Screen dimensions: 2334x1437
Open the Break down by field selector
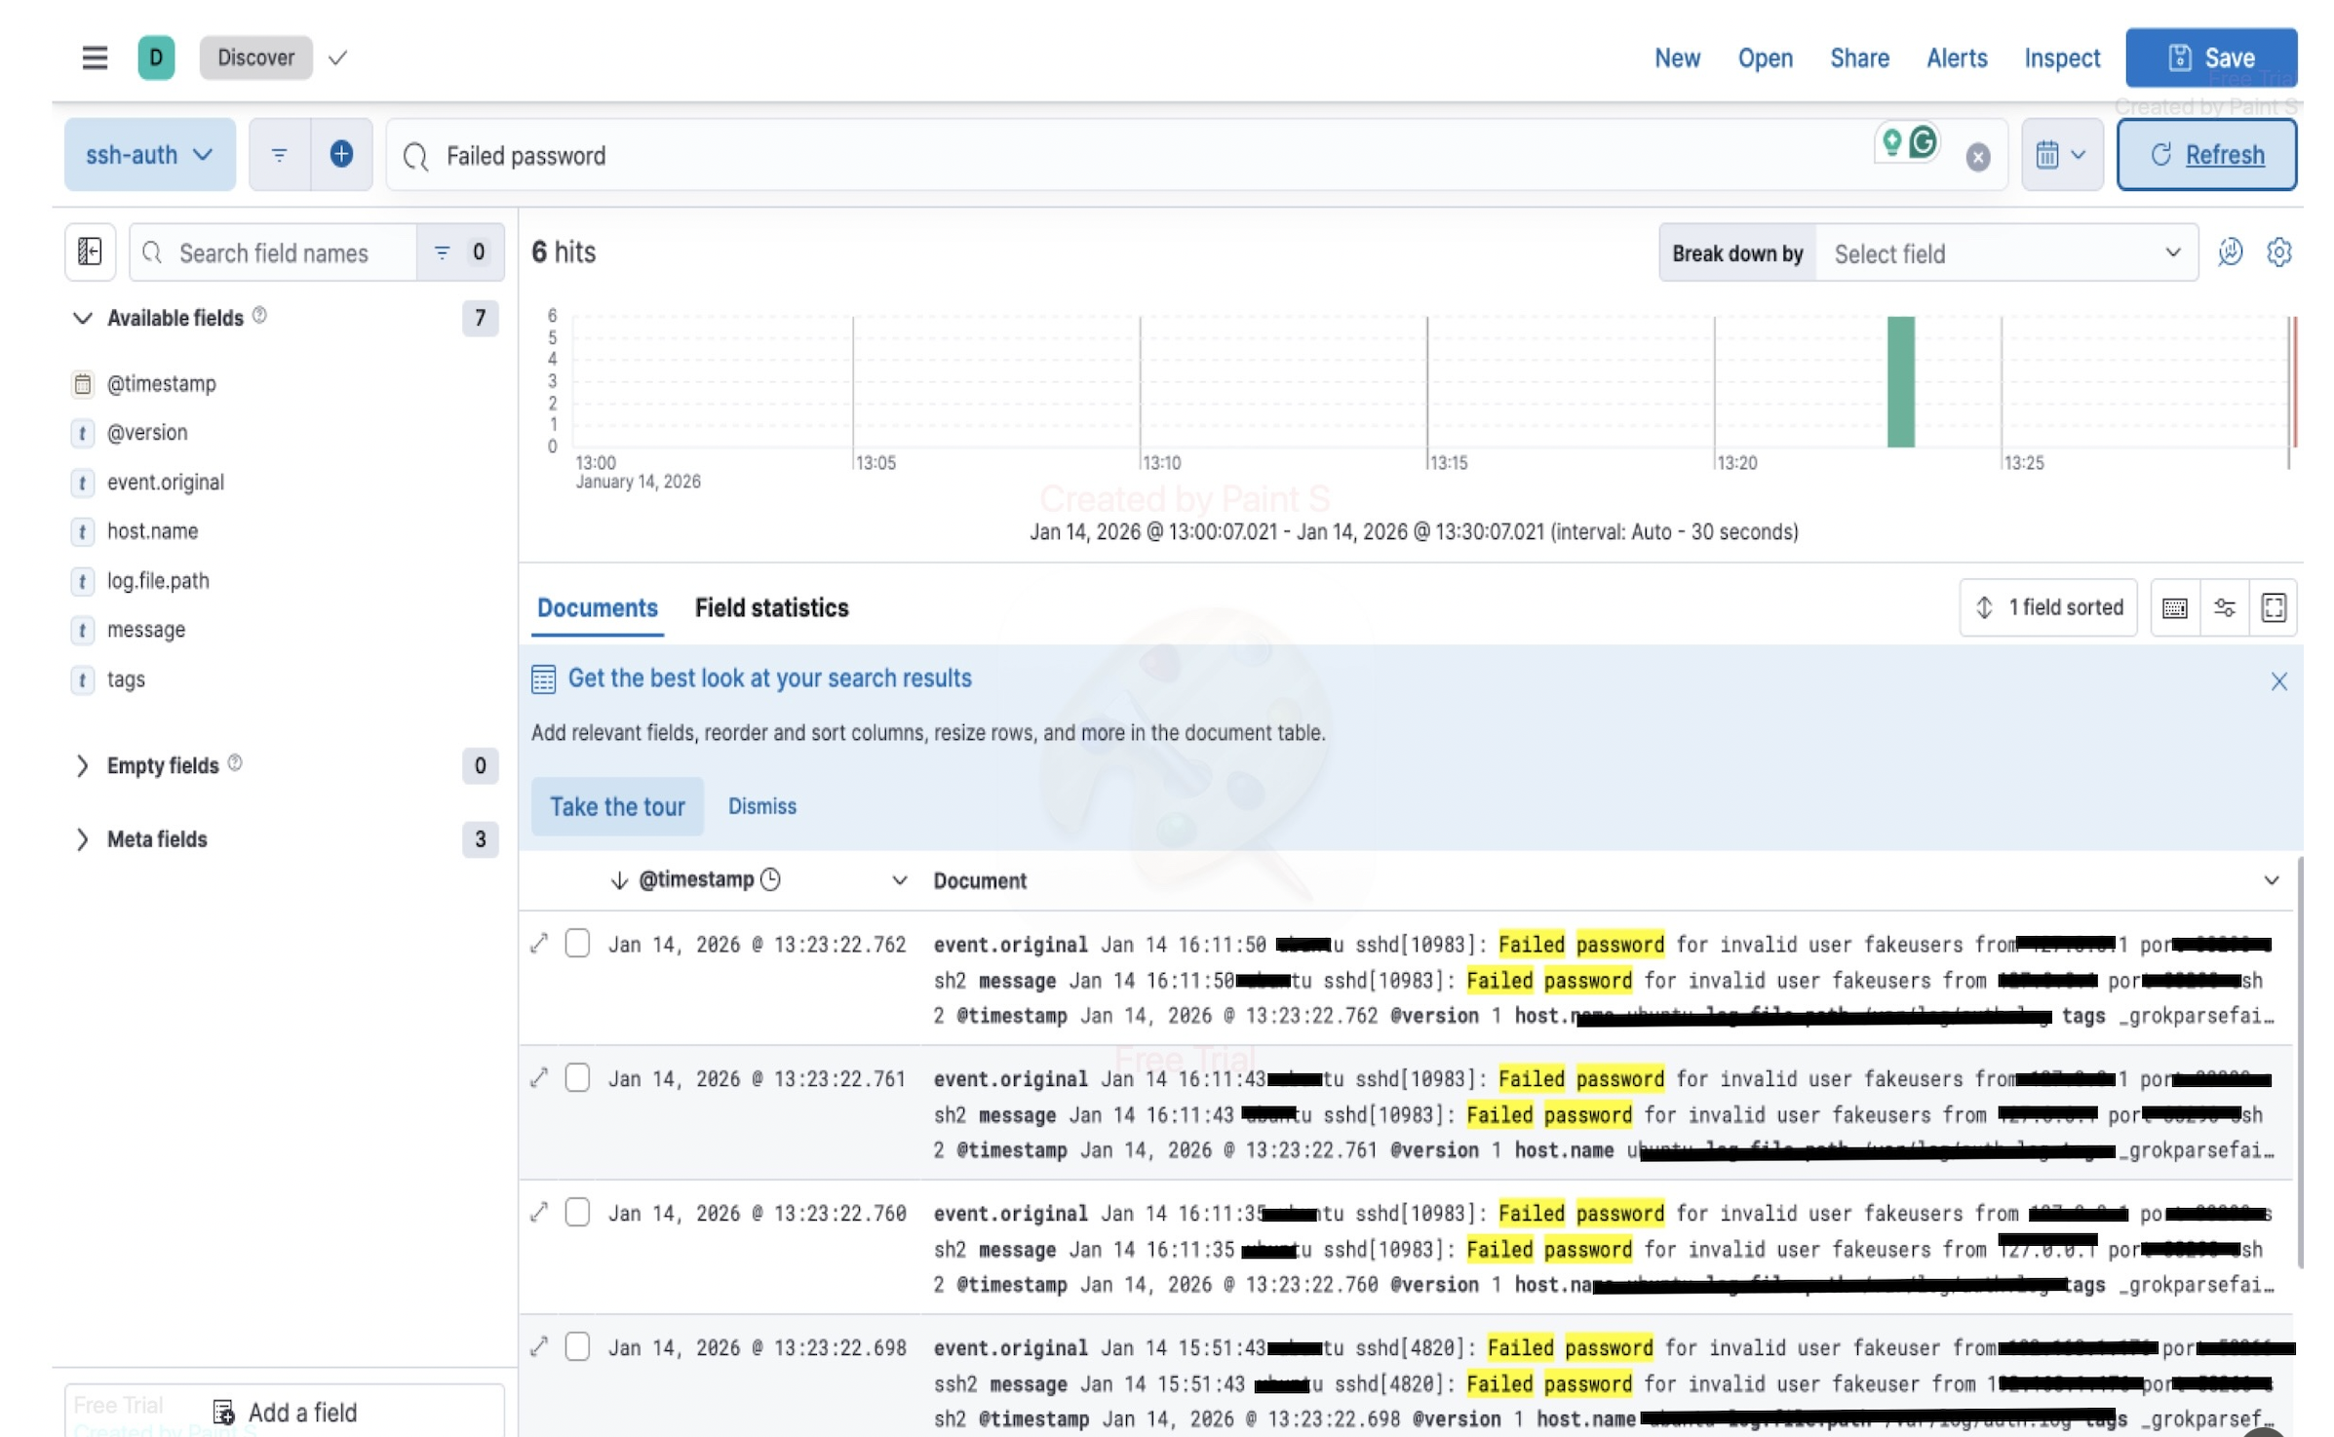coord(2005,253)
